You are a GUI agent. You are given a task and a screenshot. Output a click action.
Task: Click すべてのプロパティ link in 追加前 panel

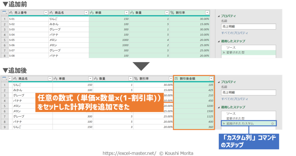click(x=235, y=33)
